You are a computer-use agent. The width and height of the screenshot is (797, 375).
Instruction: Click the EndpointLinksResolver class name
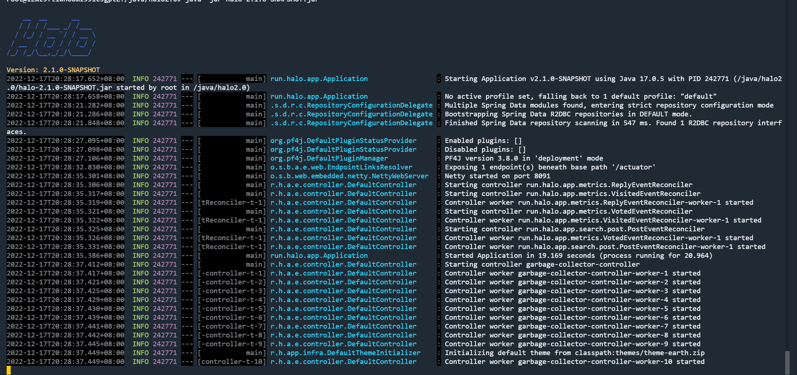(339, 167)
